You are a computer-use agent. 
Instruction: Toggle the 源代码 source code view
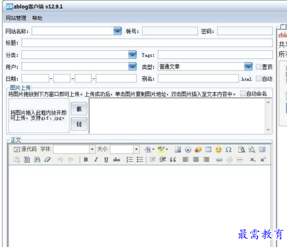tap(25, 149)
